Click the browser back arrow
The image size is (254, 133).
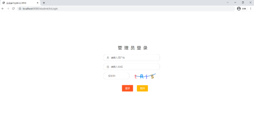pyautogui.click(x=3, y=8)
